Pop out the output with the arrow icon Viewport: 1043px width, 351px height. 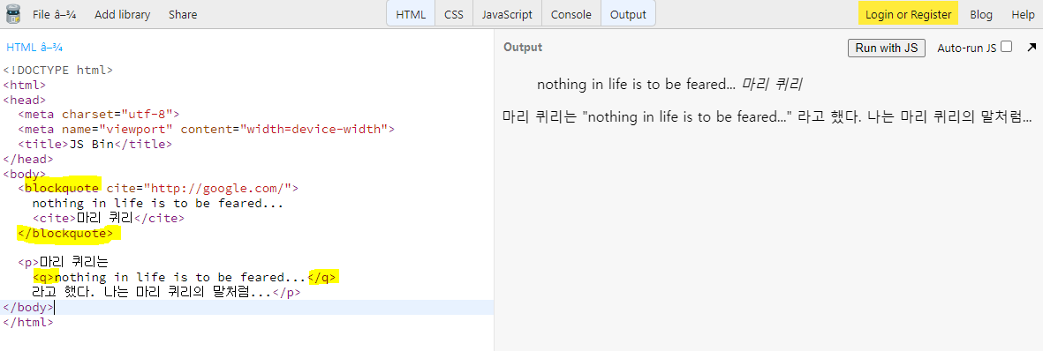(x=1032, y=48)
